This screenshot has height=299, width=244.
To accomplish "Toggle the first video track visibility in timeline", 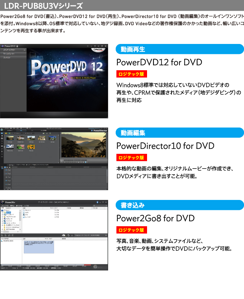I will [x=8, y=170].
